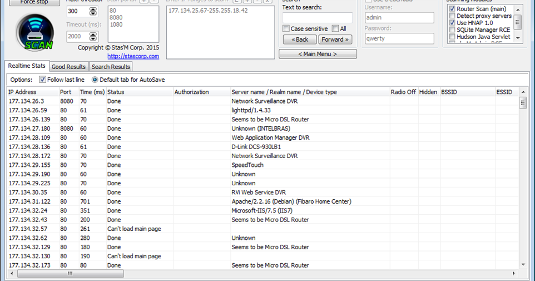
Task: Select the row for 177.134.32.57
Action: [262, 229]
